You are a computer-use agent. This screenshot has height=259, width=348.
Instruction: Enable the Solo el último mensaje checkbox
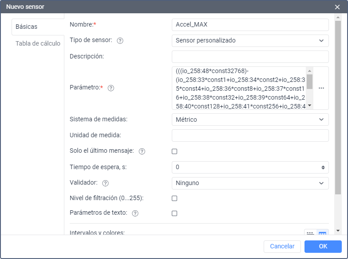tap(174, 151)
